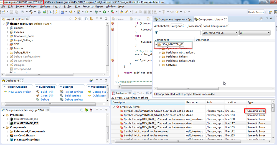277x145 pixels.
Task: Expand the Generated_Code folder
Action: (x=7, y=36)
